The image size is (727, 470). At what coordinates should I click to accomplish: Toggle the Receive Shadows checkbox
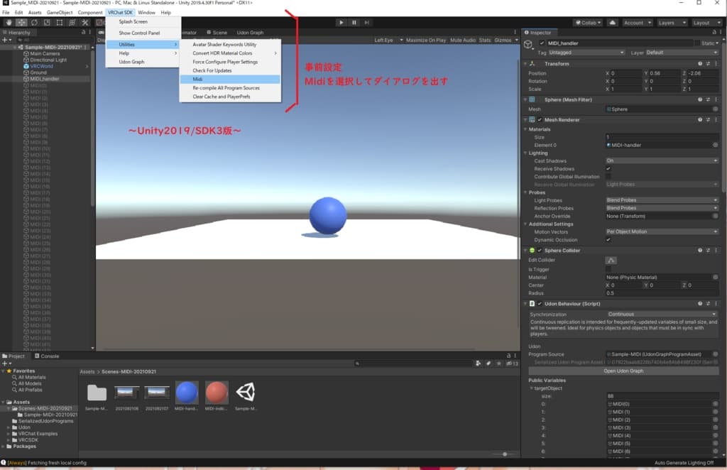coord(608,169)
